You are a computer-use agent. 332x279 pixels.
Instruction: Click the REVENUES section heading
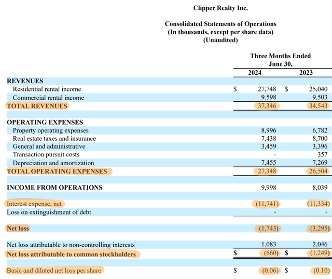[25, 81]
